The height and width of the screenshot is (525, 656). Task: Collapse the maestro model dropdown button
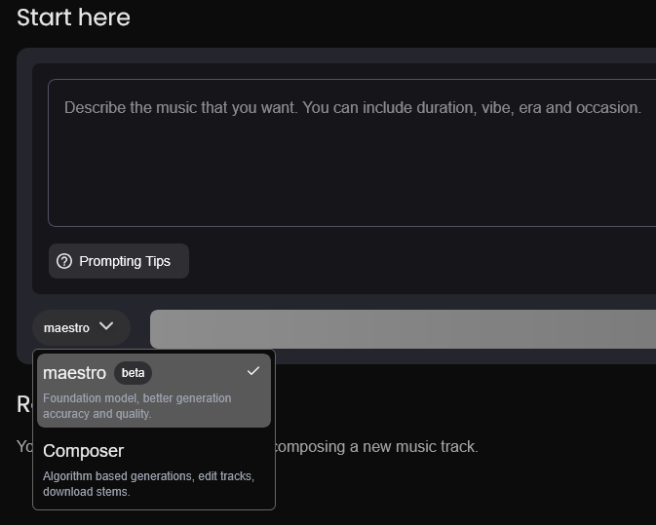pos(80,328)
